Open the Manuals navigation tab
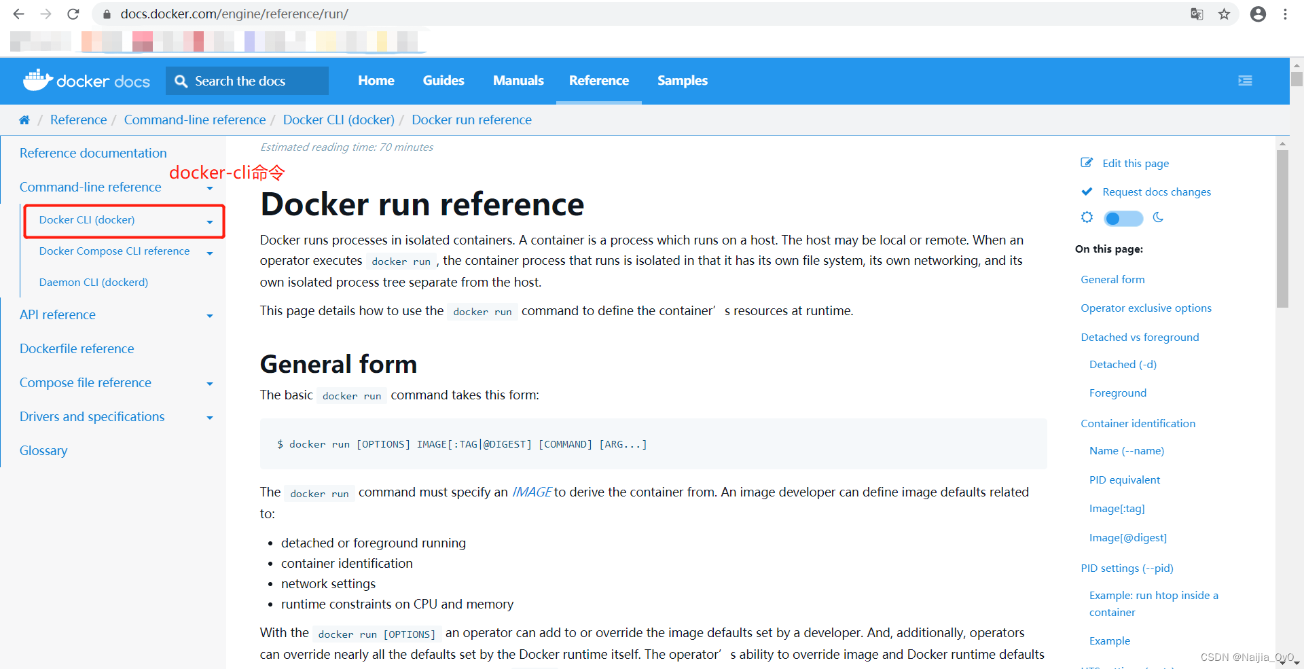The height and width of the screenshot is (669, 1304). 518,80
